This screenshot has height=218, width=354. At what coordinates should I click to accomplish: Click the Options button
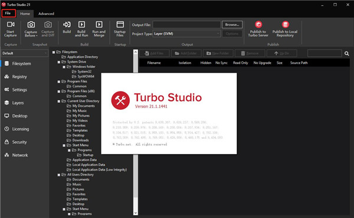(x=232, y=34)
